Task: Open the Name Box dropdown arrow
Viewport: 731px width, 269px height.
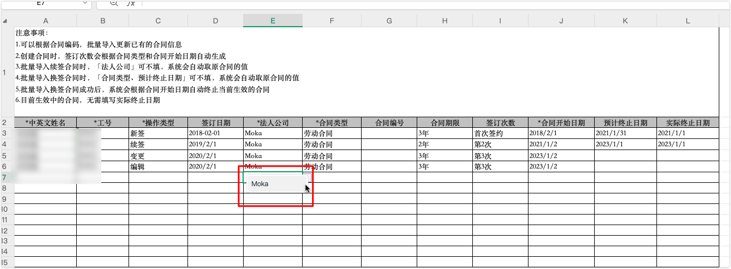Action: tap(85, 3)
